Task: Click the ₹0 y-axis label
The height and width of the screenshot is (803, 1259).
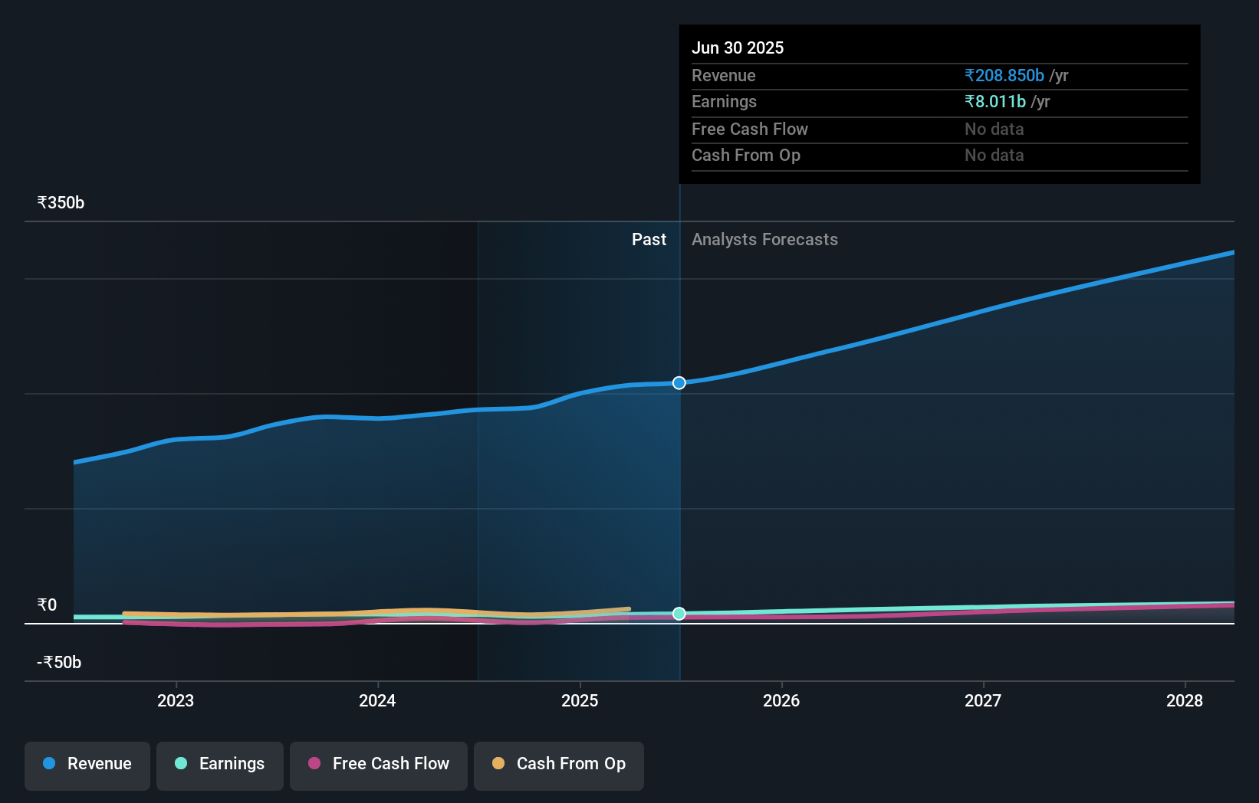Action: 47,605
